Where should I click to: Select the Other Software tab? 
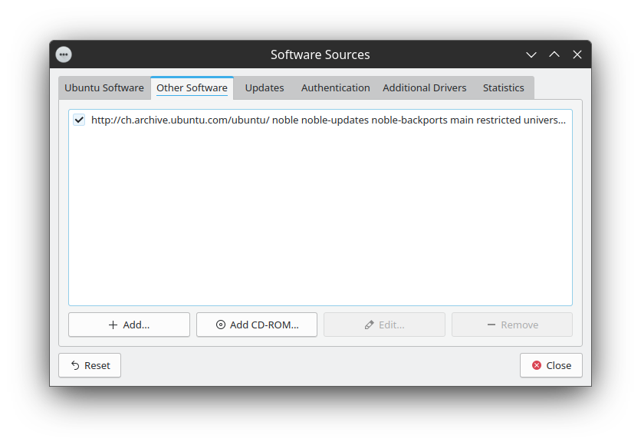click(192, 87)
